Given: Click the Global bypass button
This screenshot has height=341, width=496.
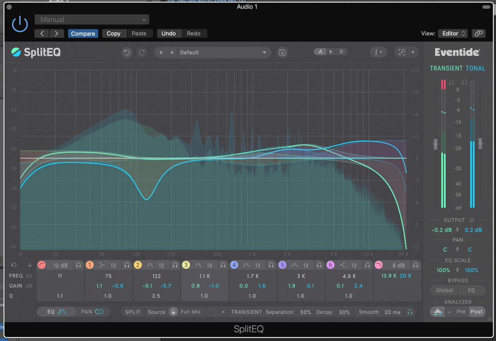Looking at the screenshot, I should 444,290.
